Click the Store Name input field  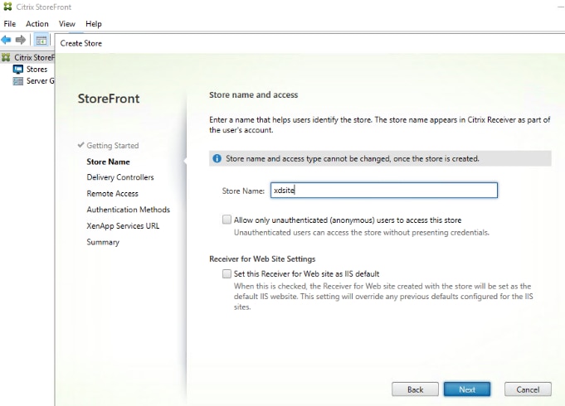384,191
